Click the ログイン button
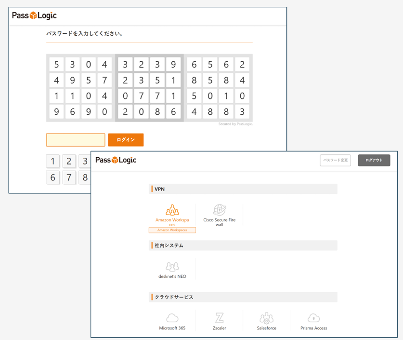The height and width of the screenshot is (340, 403). pyautogui.click(x=126, y=140)
